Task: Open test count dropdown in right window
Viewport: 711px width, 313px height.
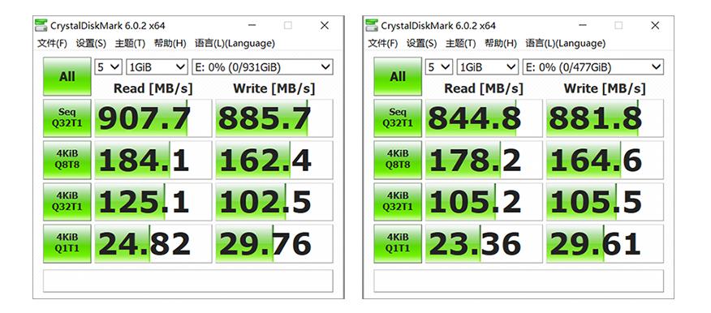Action: coord(439,67)
